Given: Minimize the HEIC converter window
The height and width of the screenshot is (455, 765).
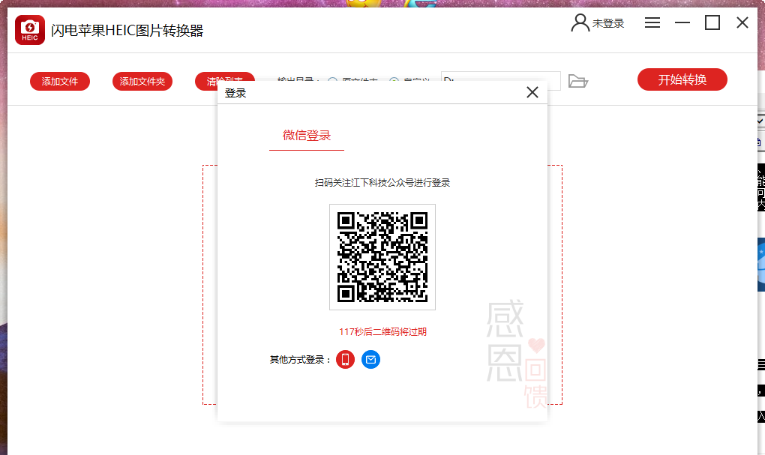Looking at the screenshot, I should tap(682, 22).
